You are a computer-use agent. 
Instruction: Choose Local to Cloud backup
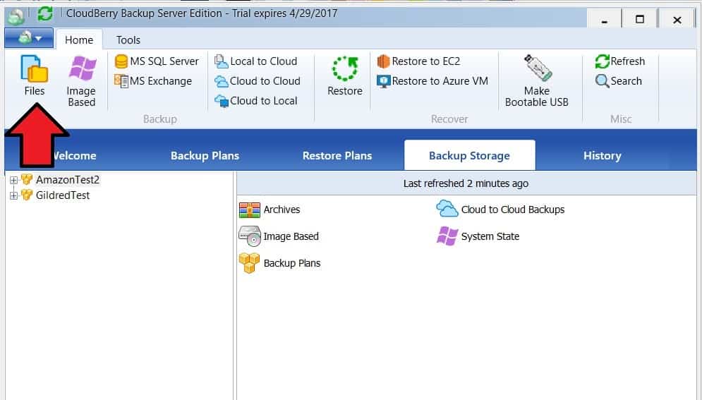(x=255, y=61)
